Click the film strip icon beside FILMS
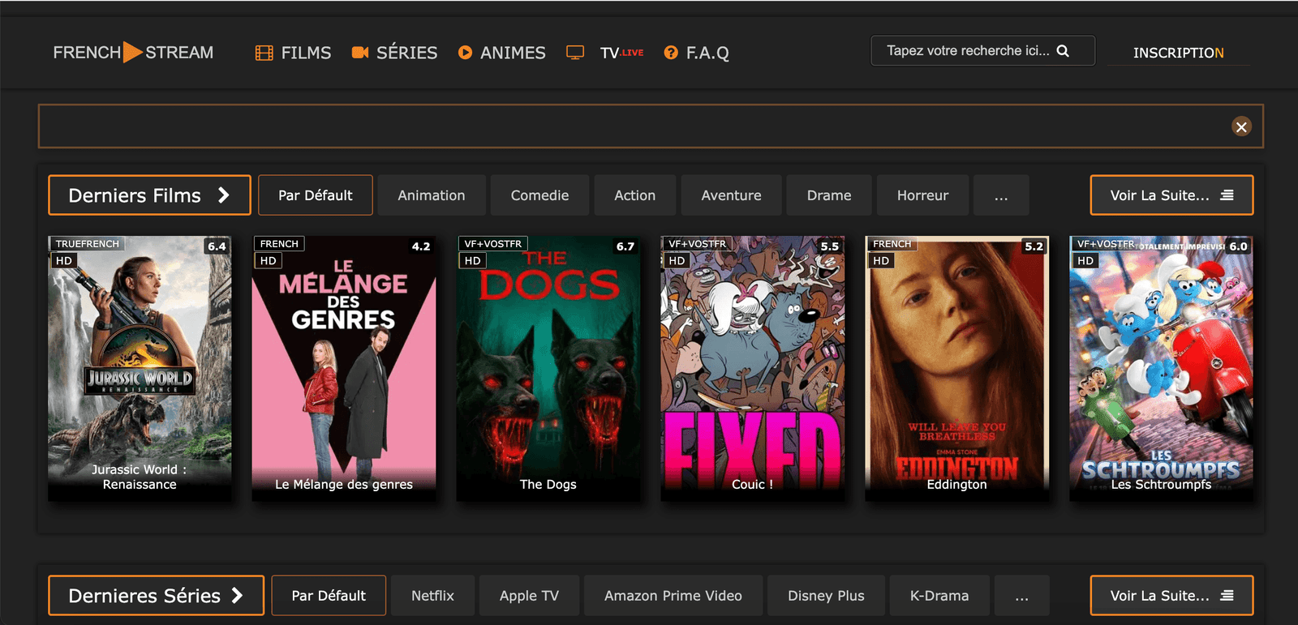This screenshot has width=1298, height=625. pyautogui.click(x=264, y=54)
